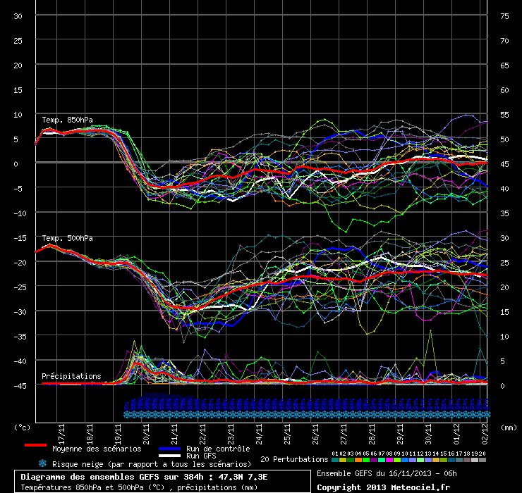Click the Précipitations chart label
The image size is (522, 493).
coord(71,376)
